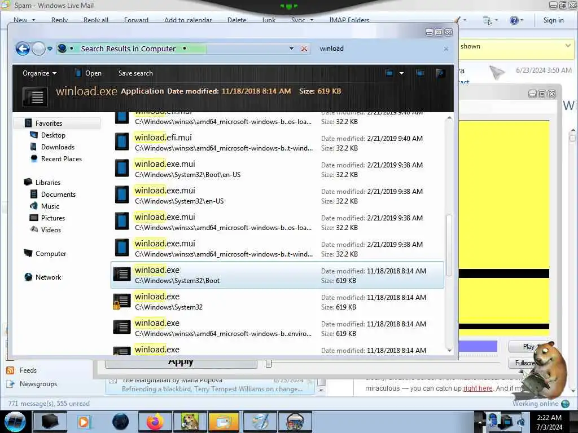This screenshot has width=578, height=433.
Task: Click Save search button
Action: tap(135, 73)
